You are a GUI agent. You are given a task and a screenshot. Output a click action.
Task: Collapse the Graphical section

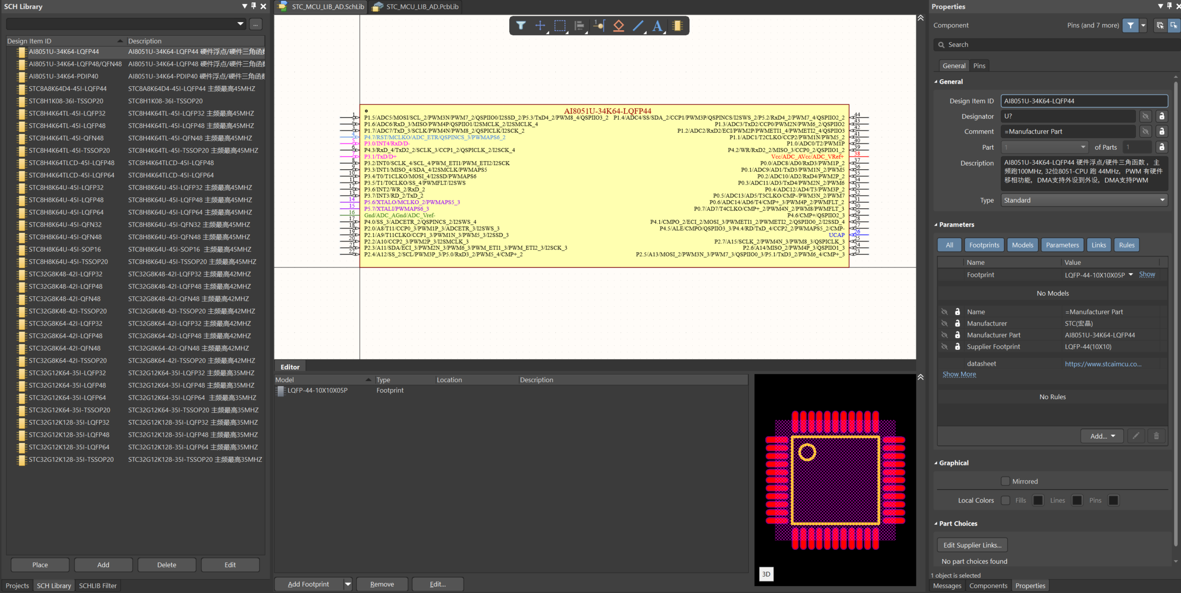(936, 463)
